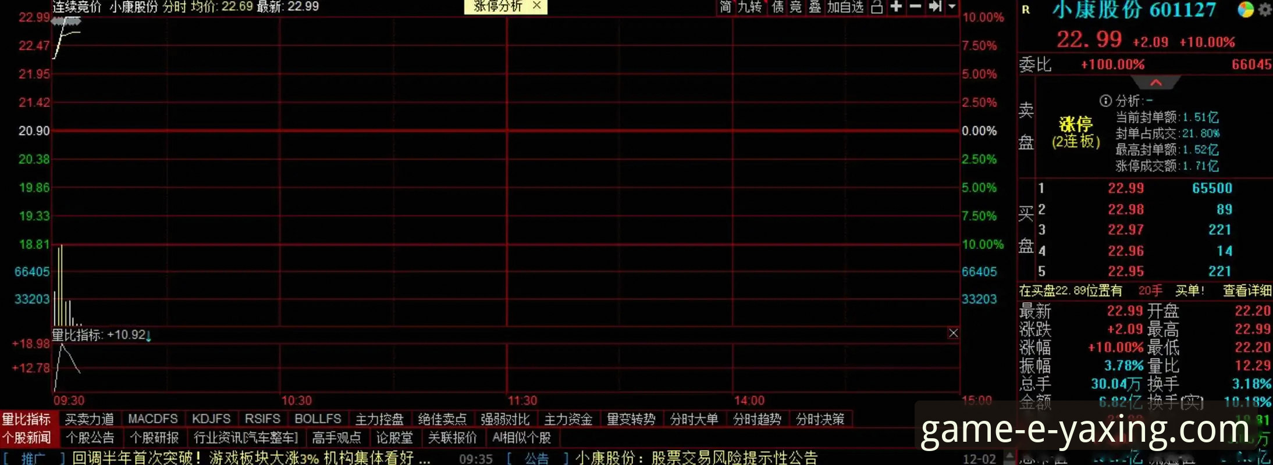The height and width of the screenshot is (465, 1273).
Task: Click stock title 小康股份 601127
Action: (1135, 10)
